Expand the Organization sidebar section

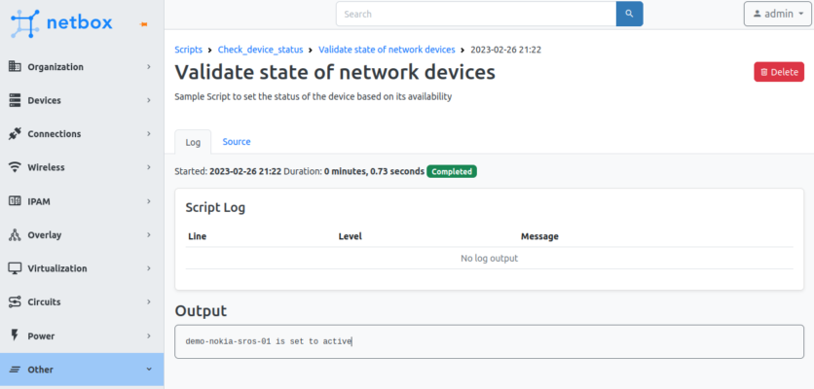click(x=82, y=67)
